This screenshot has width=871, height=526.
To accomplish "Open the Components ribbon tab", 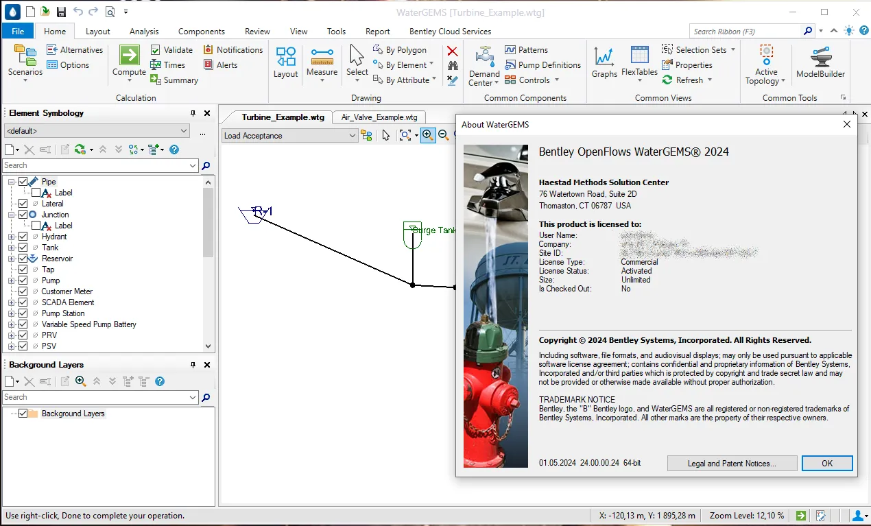I will 202,31.
